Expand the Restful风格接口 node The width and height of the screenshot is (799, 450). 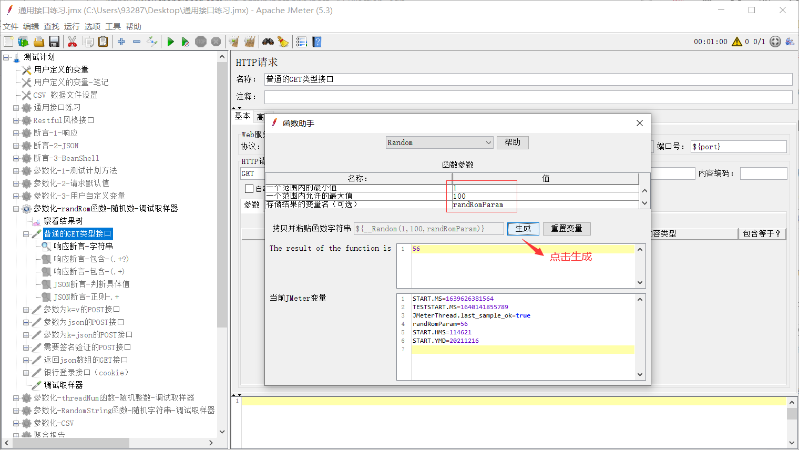16,120
